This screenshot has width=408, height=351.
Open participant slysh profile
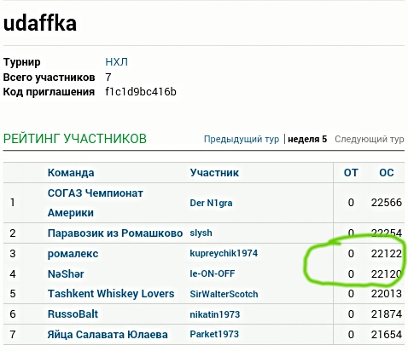[201, 233]
